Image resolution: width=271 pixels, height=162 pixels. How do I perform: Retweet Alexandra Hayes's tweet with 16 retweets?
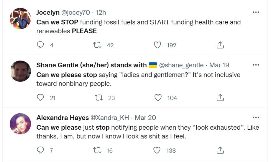pyautogui.click(x=96, y=150)
